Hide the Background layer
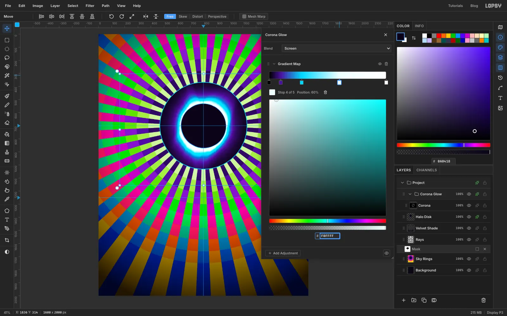This screenshot has width=507, height=316. coord(469,270)
